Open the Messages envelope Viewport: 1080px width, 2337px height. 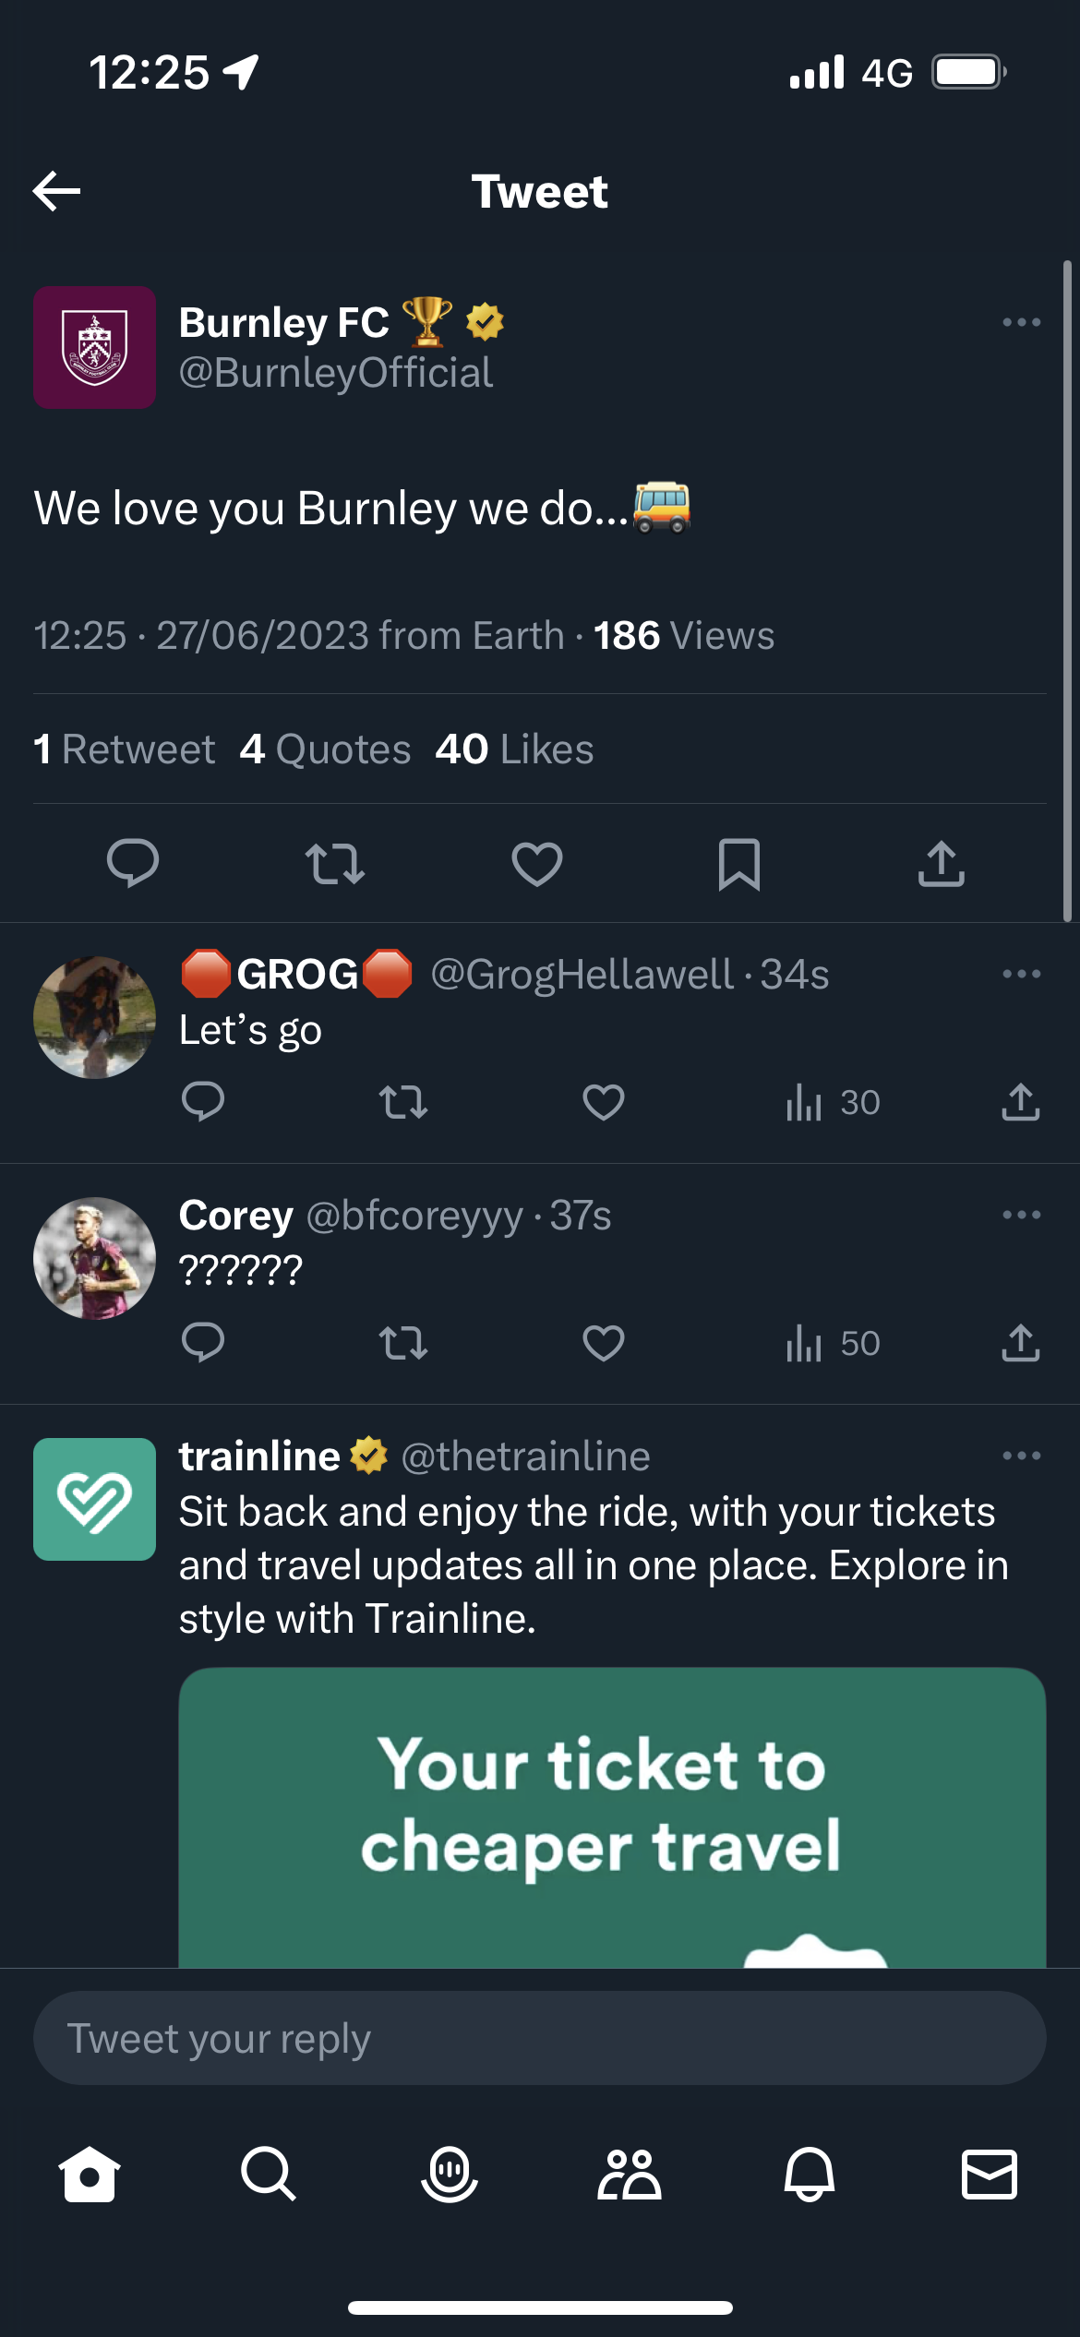[990, 2175]
